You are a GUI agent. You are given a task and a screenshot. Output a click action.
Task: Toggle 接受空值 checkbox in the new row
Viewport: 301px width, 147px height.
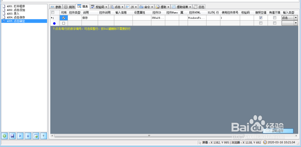click(x=261, y=23)
